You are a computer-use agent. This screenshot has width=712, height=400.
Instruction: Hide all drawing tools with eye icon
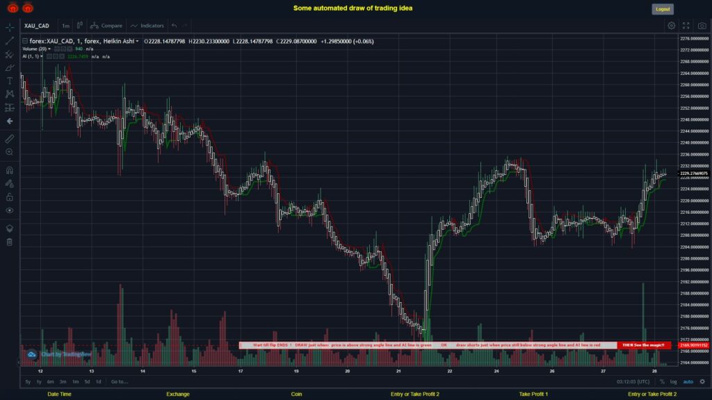[10, 210]
